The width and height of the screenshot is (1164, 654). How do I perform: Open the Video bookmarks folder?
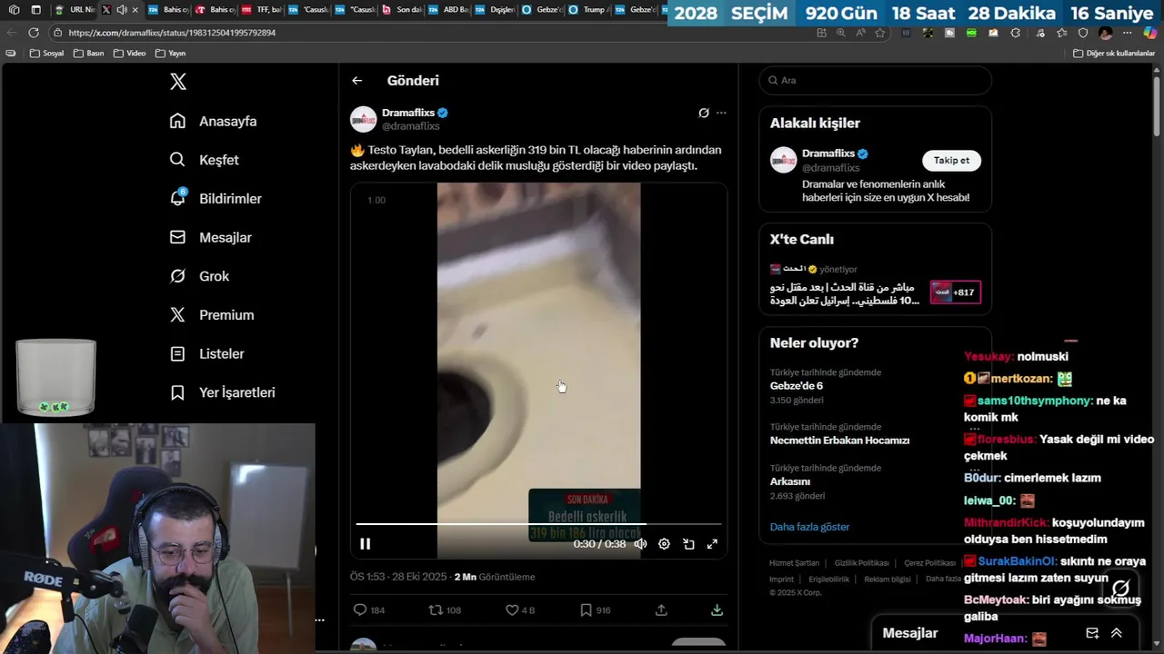129,54
